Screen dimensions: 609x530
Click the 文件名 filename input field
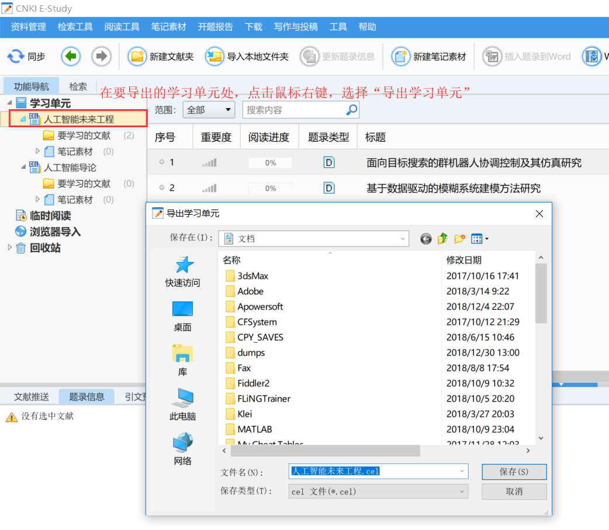click(377, 471)
